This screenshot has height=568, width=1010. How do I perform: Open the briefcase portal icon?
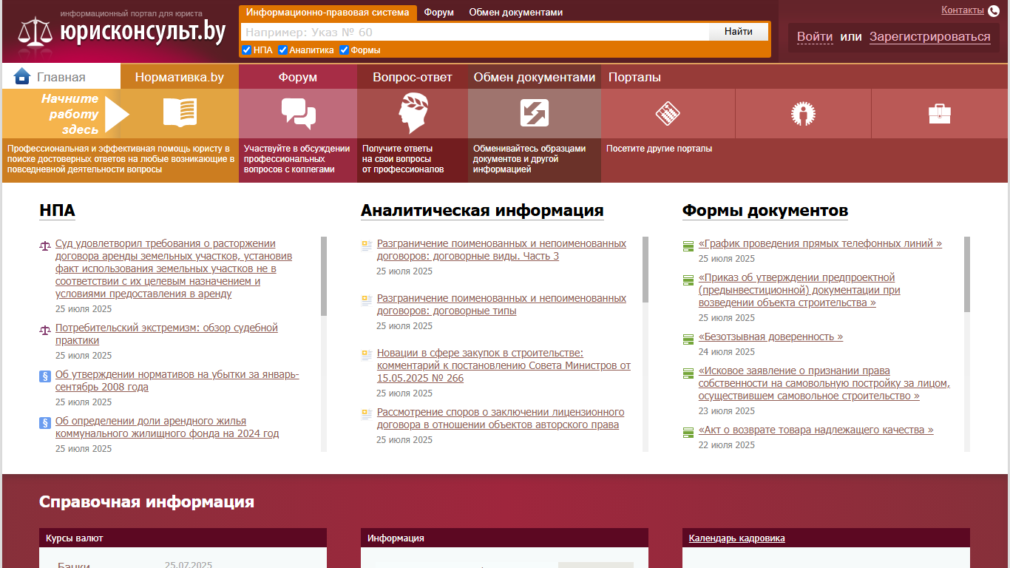click(939, 113)
